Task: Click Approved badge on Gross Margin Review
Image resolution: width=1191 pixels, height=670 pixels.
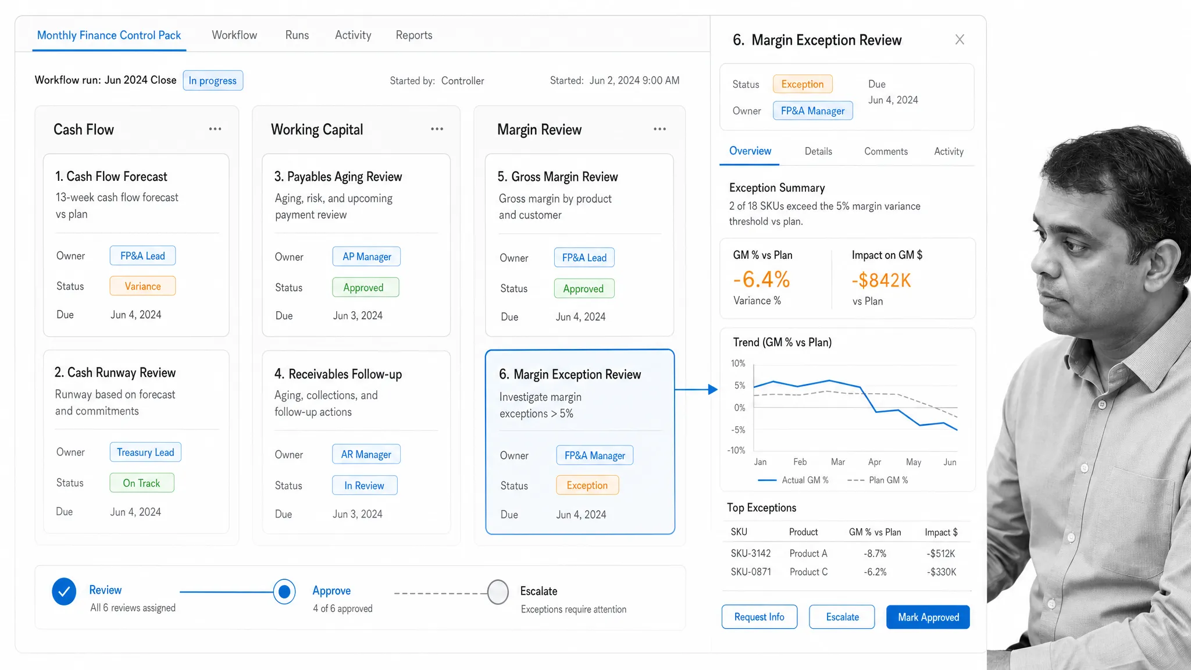Action: [584, 288]
